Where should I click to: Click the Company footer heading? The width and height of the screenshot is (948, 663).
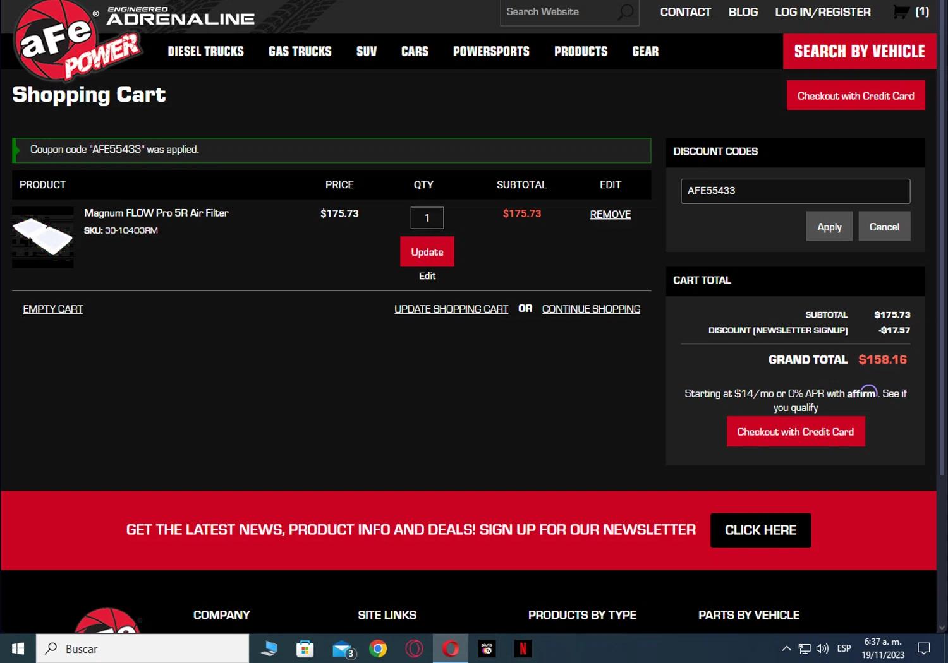pyautogui.click(x=222, y=615)
